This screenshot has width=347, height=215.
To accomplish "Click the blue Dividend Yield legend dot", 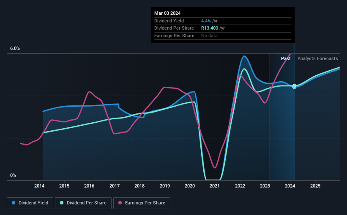I will pyautogui.click(x=14, y=203).
